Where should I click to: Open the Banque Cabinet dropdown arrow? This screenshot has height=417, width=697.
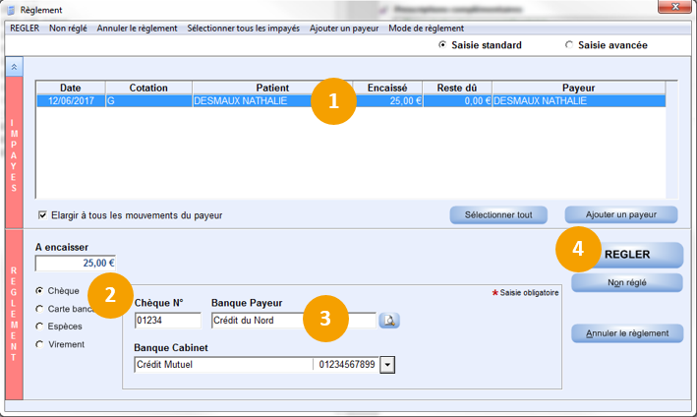[x=386, y=365]
